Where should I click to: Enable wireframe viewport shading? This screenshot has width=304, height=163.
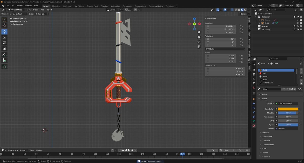click(x=236, y=10)
